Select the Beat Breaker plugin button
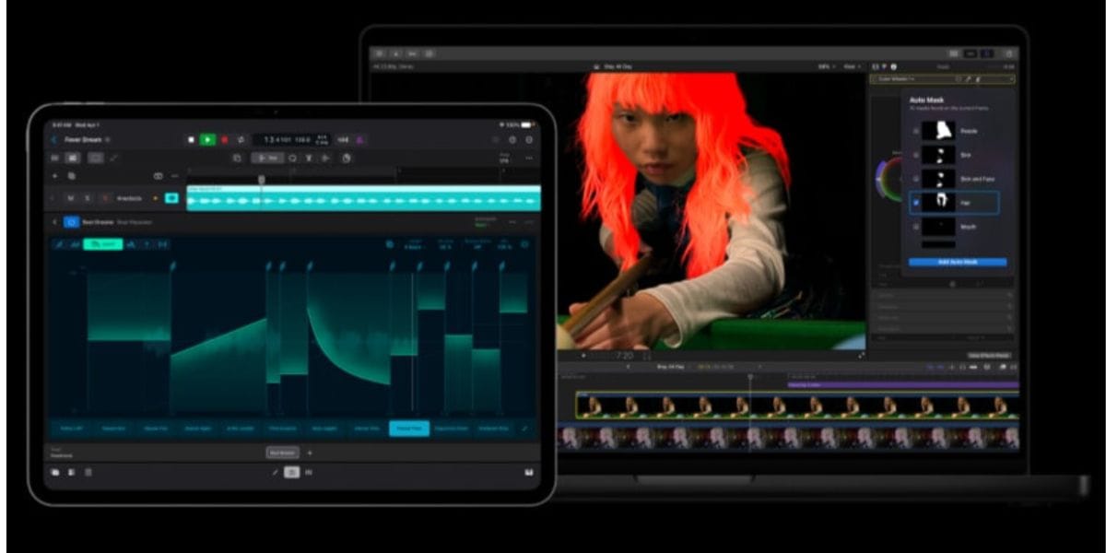Screen dimensions: 1106x553 [x=283, y=453]
